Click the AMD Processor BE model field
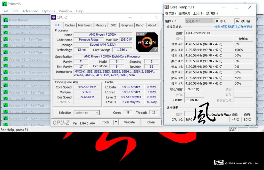 click(x=219, y=33)
